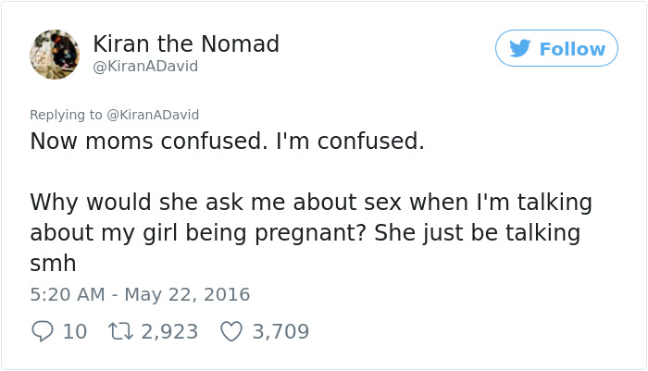648x371 pixels.
Task: Open Kiran the Nomad's profile avatar
Action: pos(56,54)
